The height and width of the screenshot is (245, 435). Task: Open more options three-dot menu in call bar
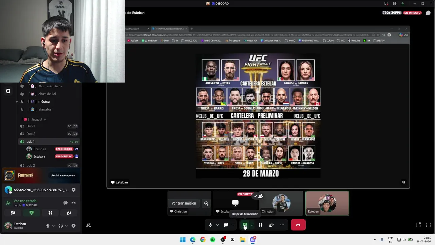(x=282, y=225)
